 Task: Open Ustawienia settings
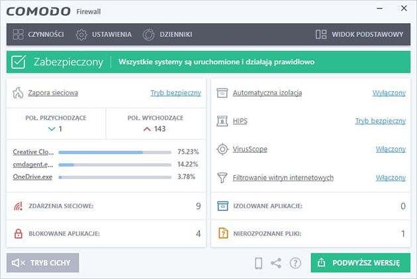click(x=103, y=34)
